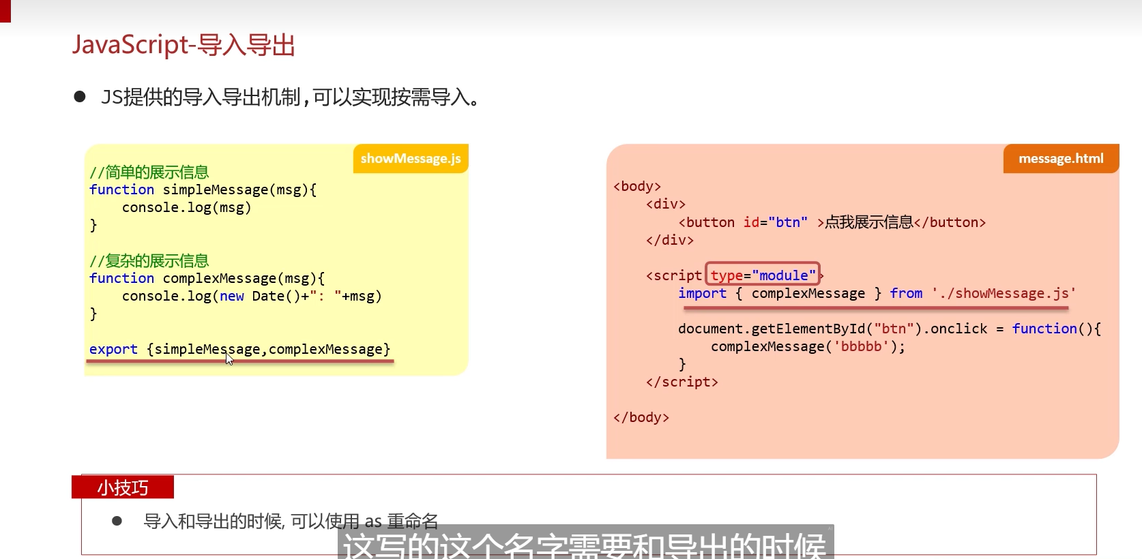
Task: Click the comment //简单的展示信息
Action: pyautogui.click(x=149, y=172)
